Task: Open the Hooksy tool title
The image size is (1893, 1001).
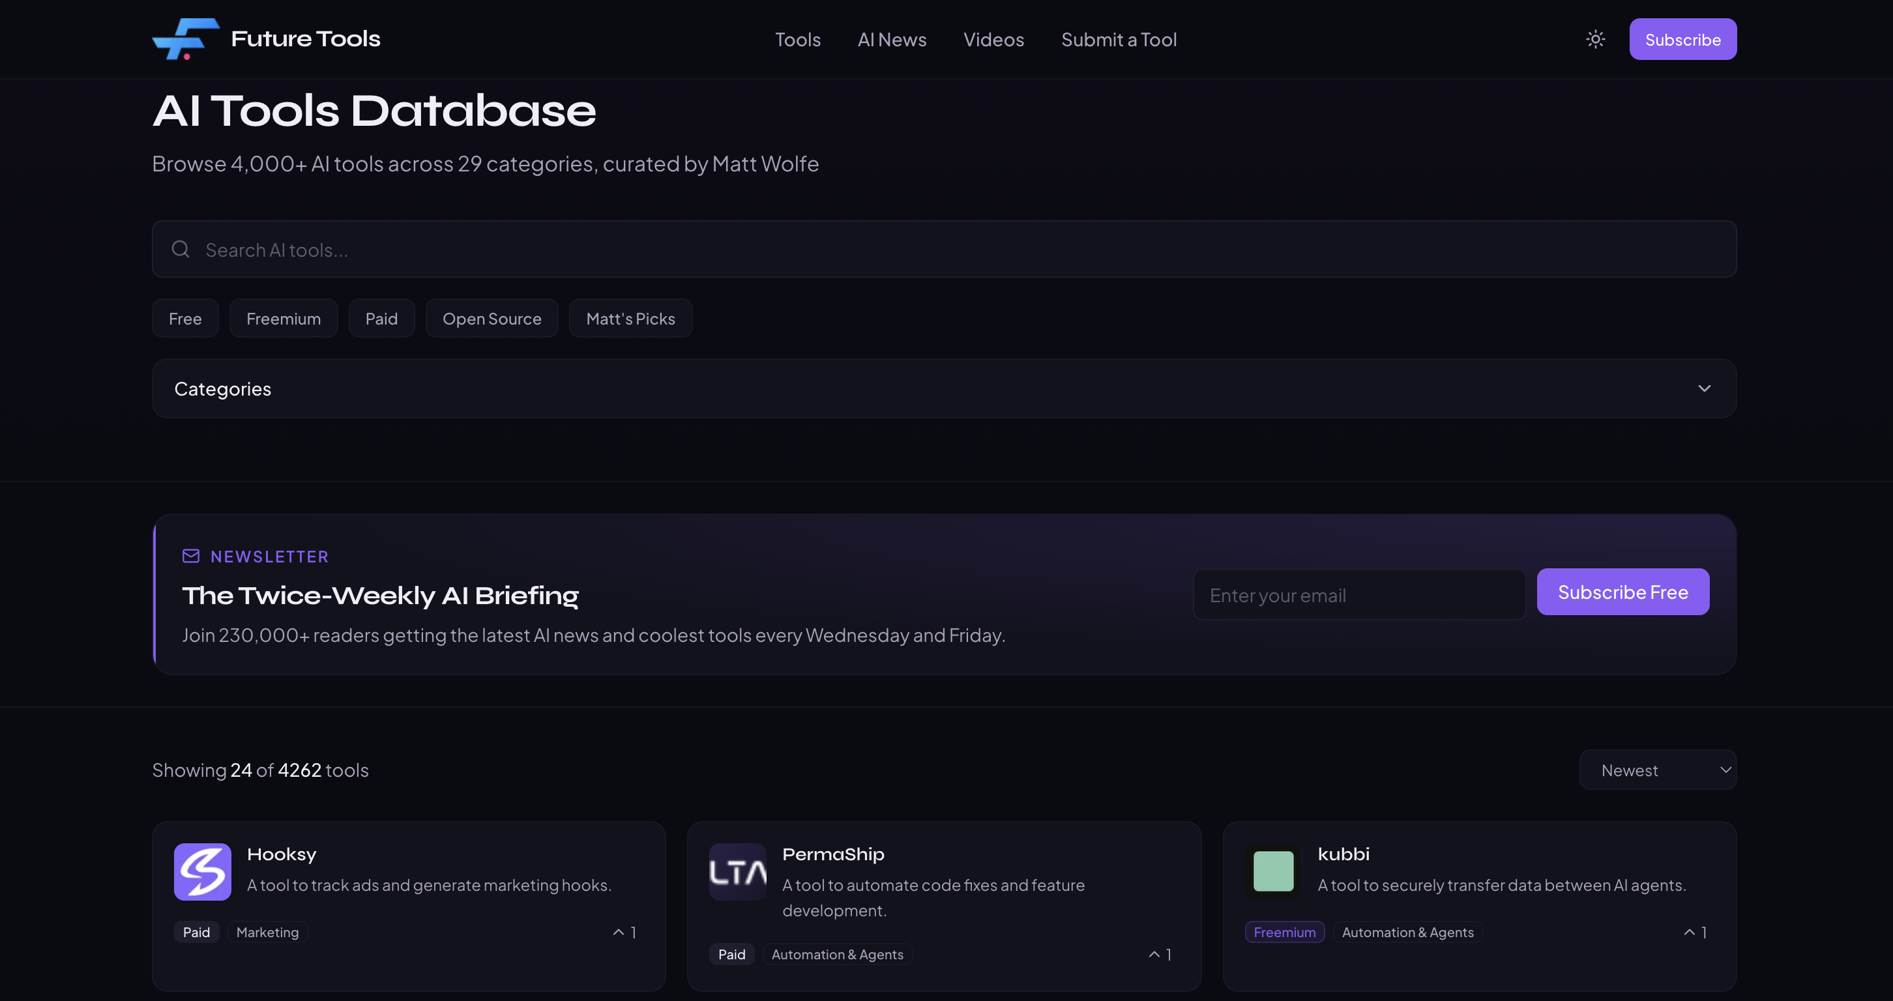Action: (282, 854)
